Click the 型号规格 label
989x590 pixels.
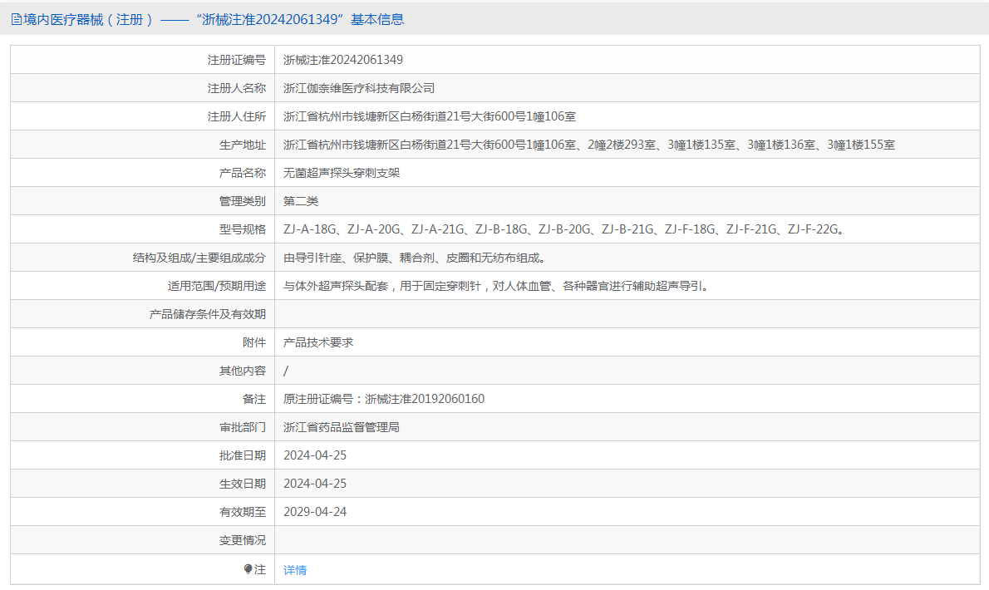coord(243,229)
